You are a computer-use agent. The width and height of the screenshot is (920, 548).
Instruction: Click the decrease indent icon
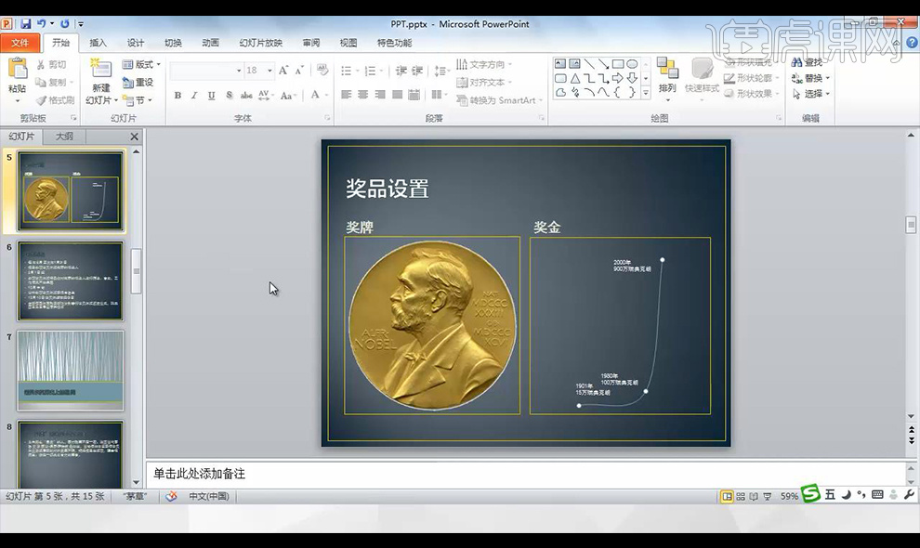pos(401,71)
